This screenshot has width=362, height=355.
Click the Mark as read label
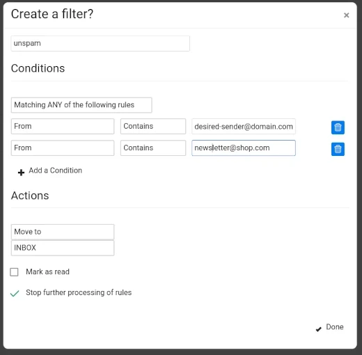click(47, 271)
